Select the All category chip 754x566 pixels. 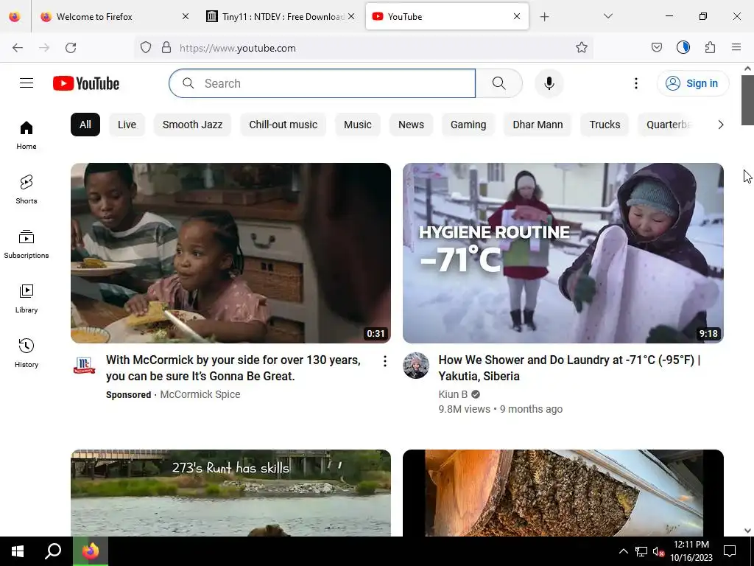(85, 125)
